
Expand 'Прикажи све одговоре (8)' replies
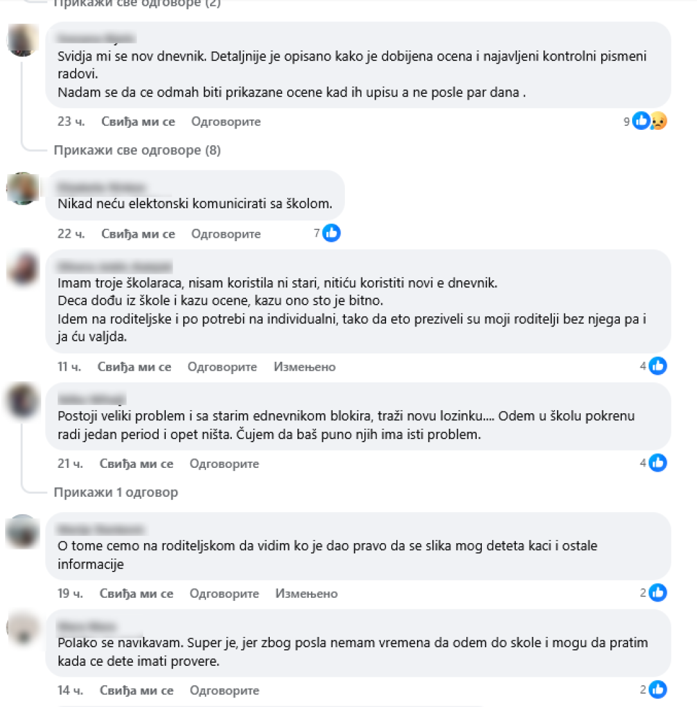[x=137, y=150]
